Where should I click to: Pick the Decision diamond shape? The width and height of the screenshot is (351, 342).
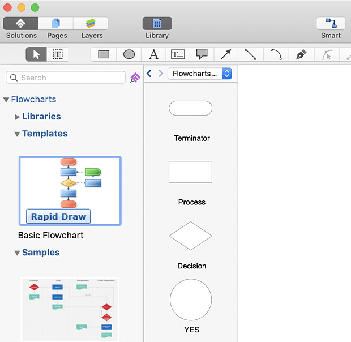190,236
